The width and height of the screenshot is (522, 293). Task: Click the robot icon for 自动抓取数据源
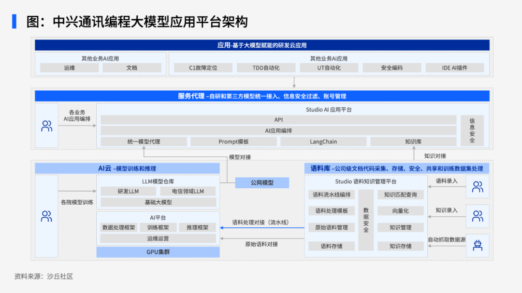[x=478, y=246]
